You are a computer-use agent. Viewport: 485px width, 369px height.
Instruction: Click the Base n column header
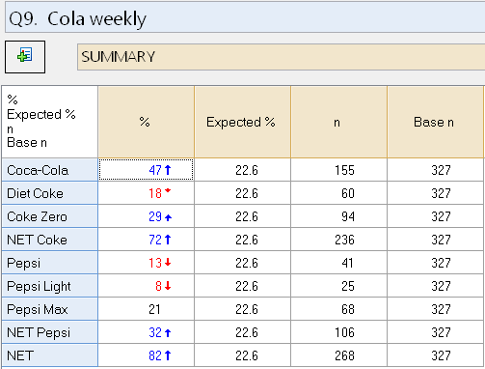tap(436, 122)
